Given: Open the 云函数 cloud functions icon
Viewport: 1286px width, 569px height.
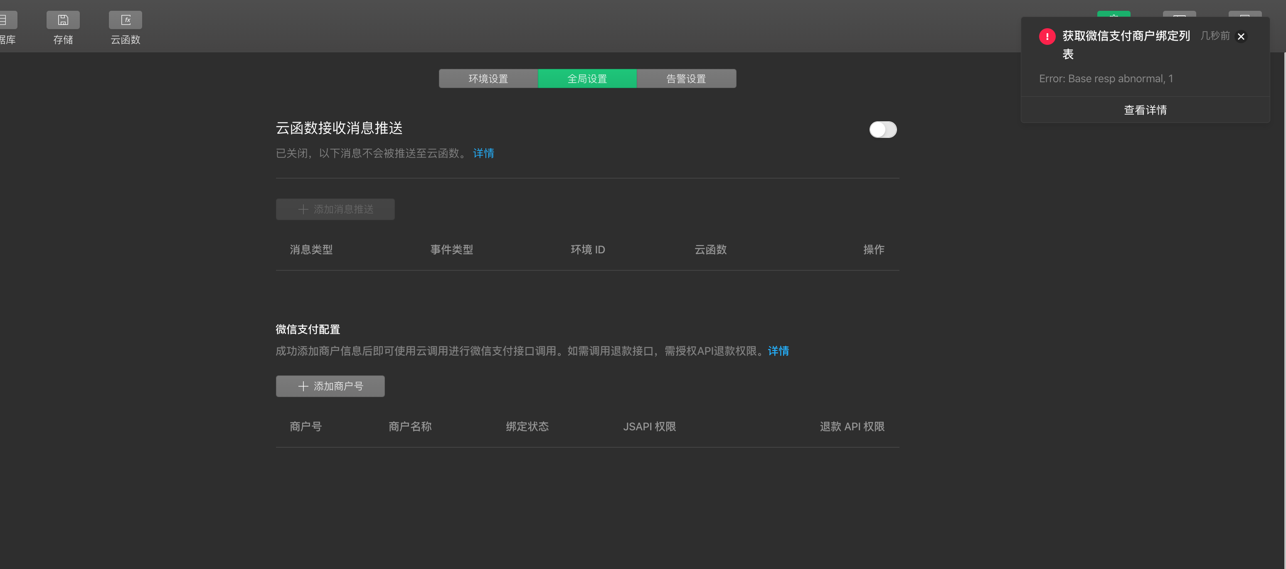Looking at the screenshot, I should pyautogui.click(x=125, y=20).
